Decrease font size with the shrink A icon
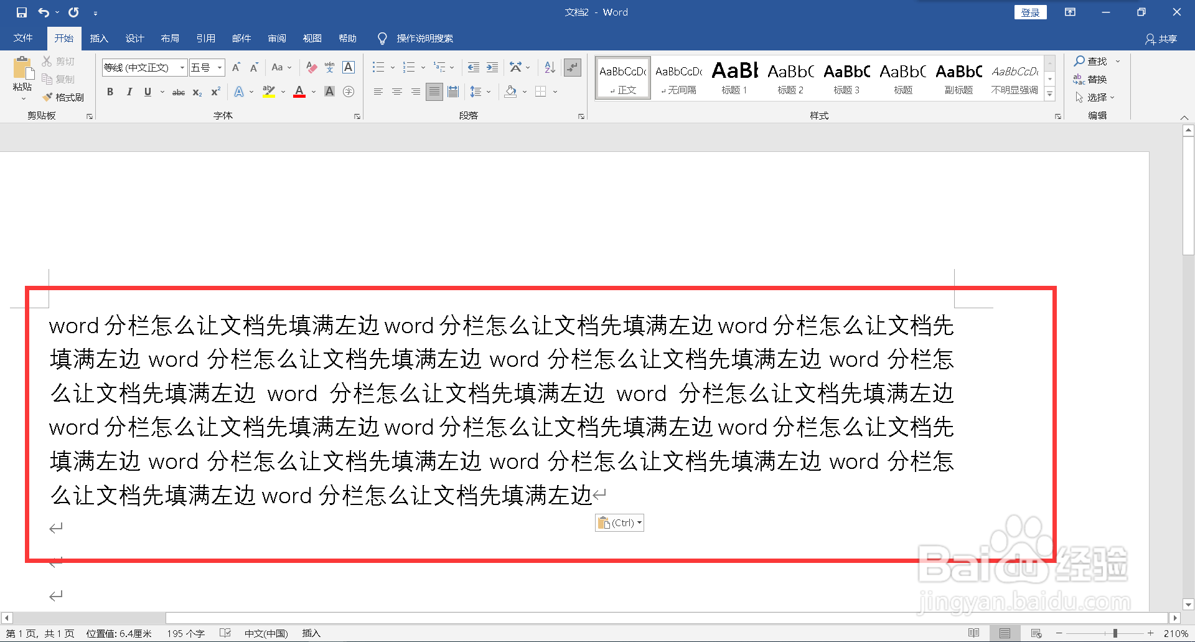Image resolution: width=1195 pixels, height=642 pixels. click(254, 67)
